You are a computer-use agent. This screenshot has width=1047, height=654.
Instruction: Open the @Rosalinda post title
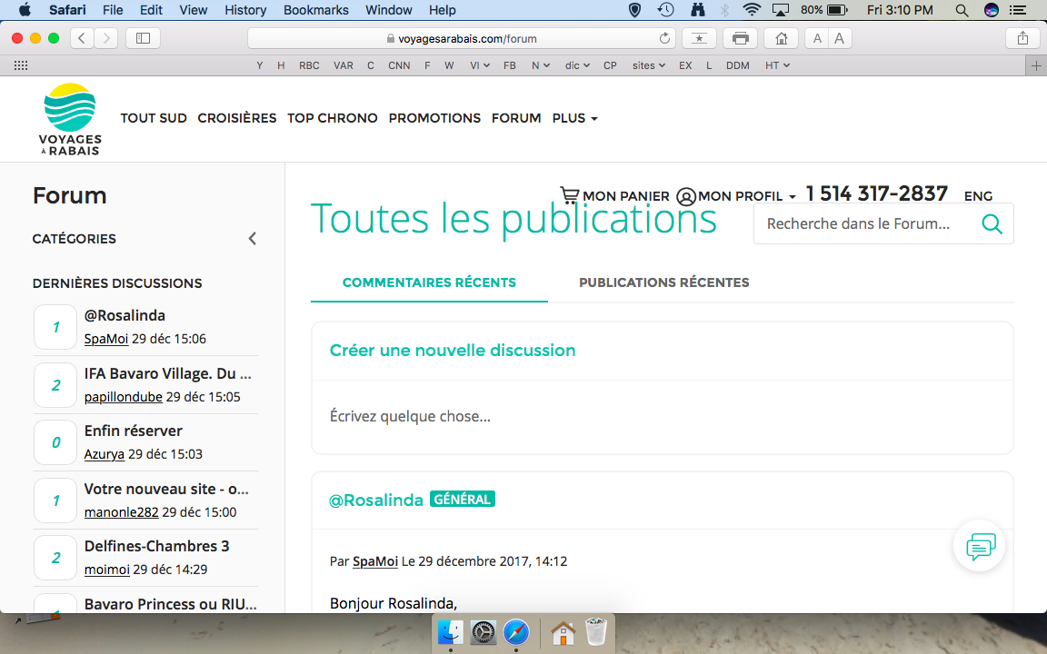pyautogui.click(x=376, y=500)
